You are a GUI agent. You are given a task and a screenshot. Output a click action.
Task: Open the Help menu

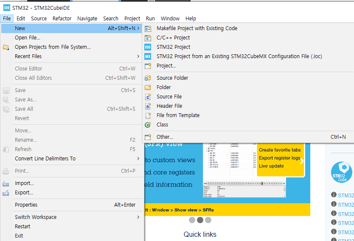click(x=191, y=19)
